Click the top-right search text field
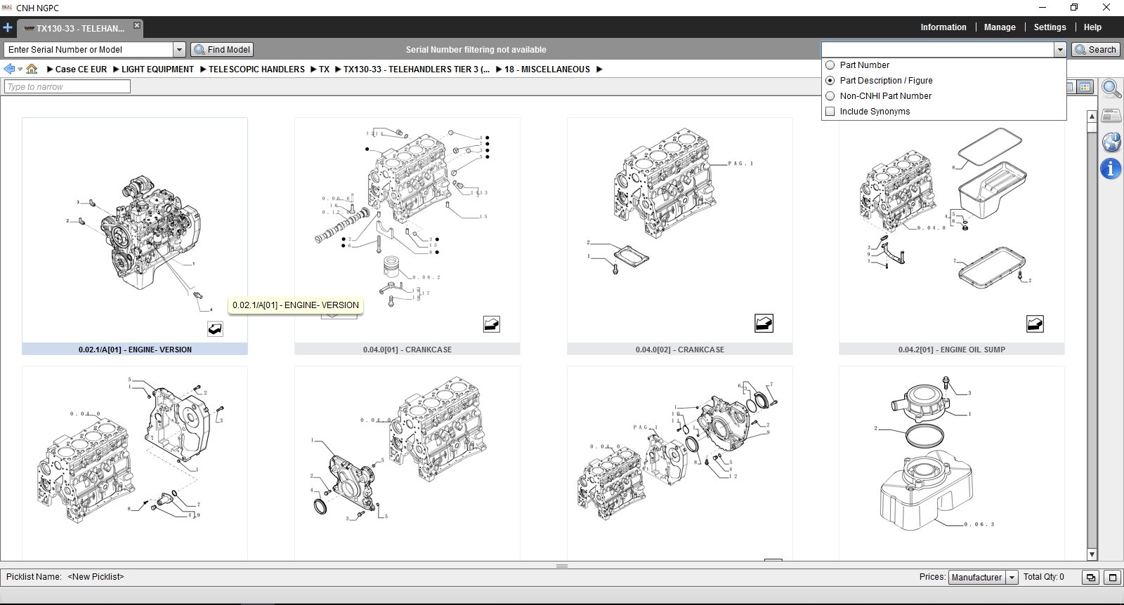The height and width of the screenshot is (605, 1124). pyautogui.click(x=938, y=49)
